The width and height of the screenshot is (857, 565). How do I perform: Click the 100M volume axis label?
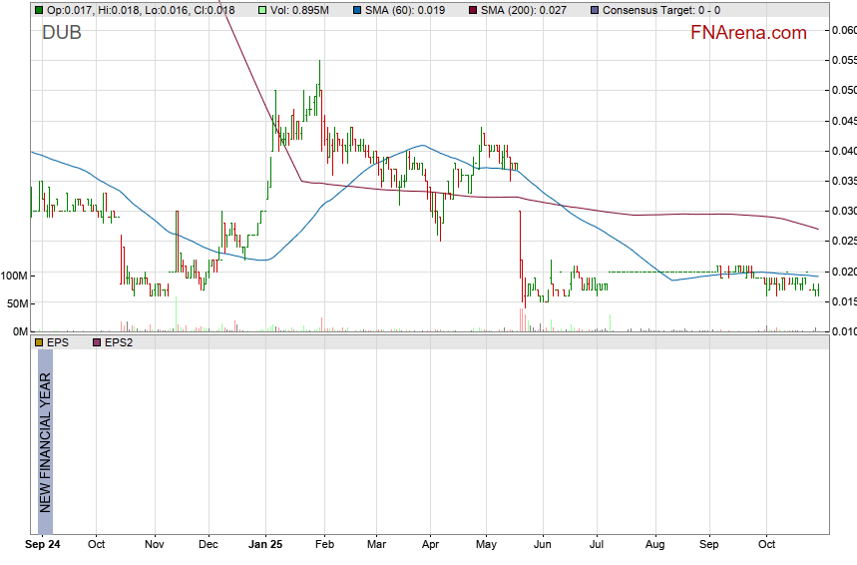(14, 276)
